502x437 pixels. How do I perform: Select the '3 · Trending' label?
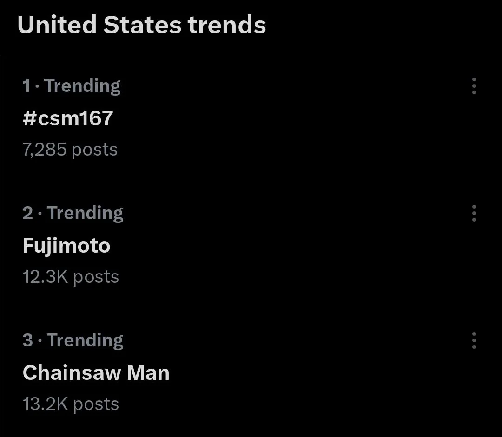pyautogui.click(x=73, y=340)
